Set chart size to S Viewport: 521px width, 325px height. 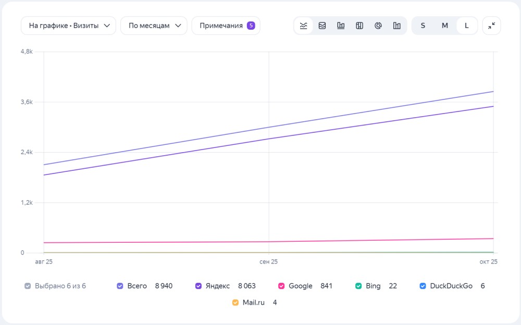click(x=423, y=26)
